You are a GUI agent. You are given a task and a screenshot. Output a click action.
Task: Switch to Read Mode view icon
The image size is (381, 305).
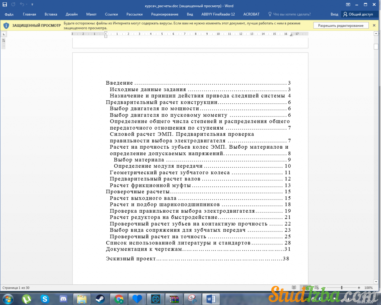(x=294, y=287)
